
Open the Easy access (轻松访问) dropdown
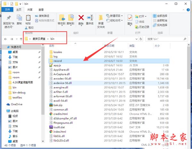click(114, 21)
